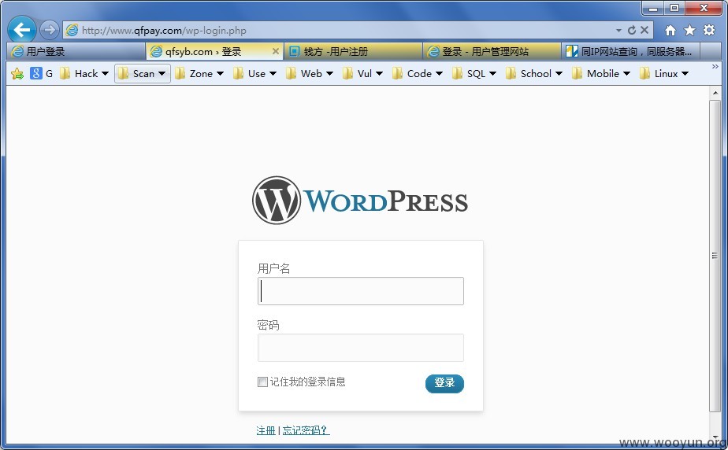Expand the Scan bookmarks folder

[x=142, y=73]
